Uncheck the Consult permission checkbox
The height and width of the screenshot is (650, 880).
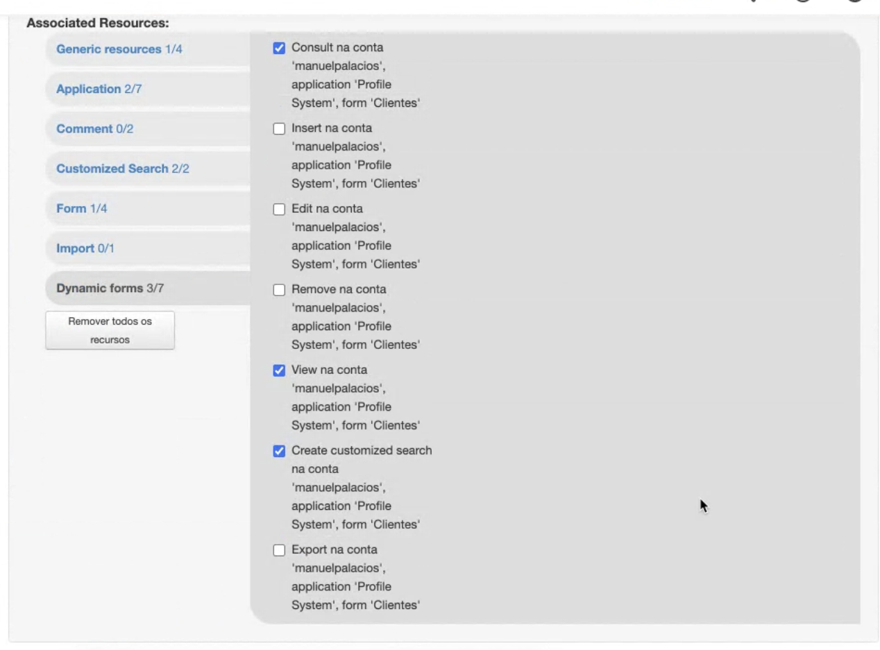[279, 49]
